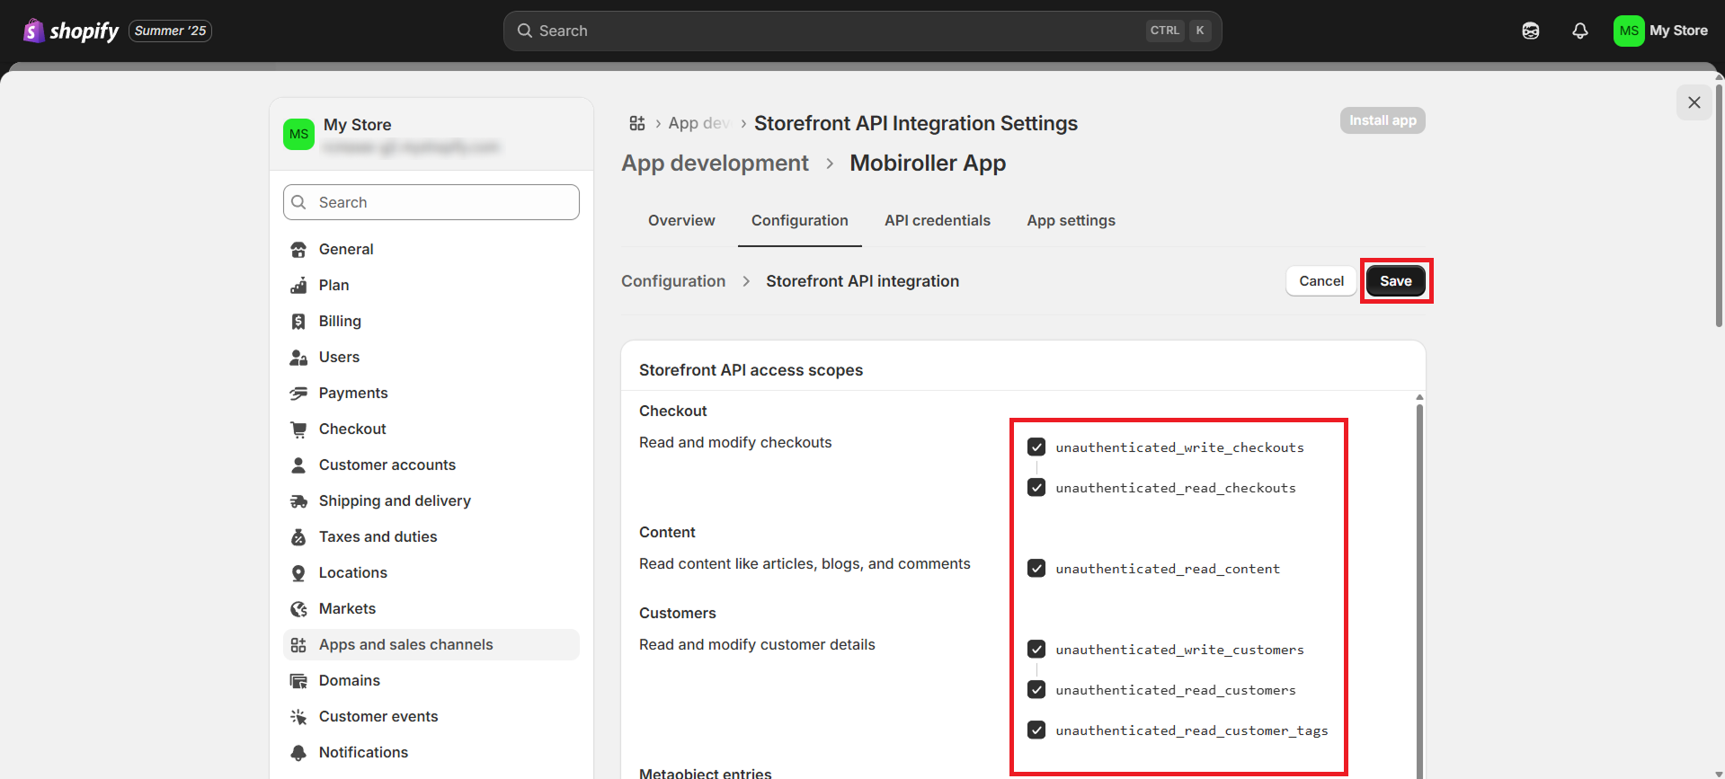1725x779 pixels.
Task: Click the MS store avatar in sidebar
Action: (x=298, y=134)
